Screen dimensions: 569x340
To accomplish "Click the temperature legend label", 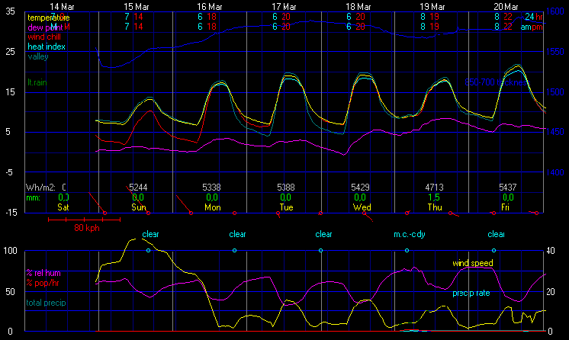I will pos(47,17).
